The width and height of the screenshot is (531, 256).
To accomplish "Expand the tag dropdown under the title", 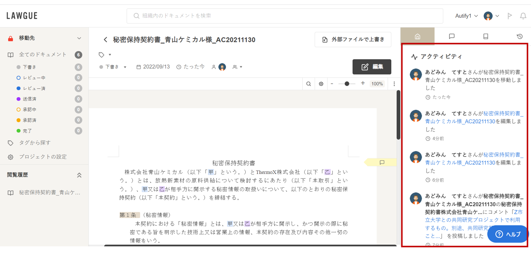I will (105, 55).
